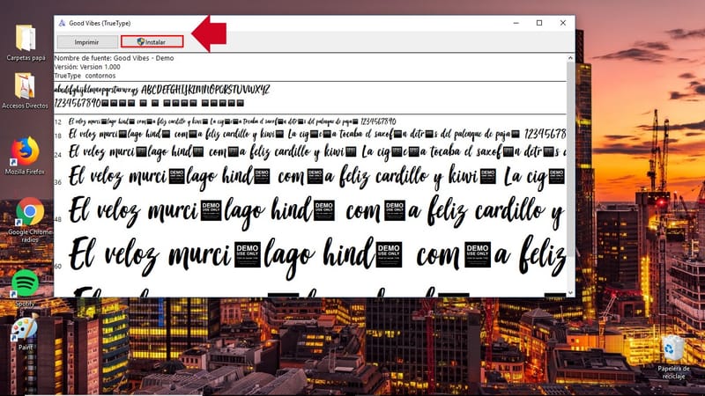
Task: Click the size 12 sample sentence line
Action: point(233,121)
